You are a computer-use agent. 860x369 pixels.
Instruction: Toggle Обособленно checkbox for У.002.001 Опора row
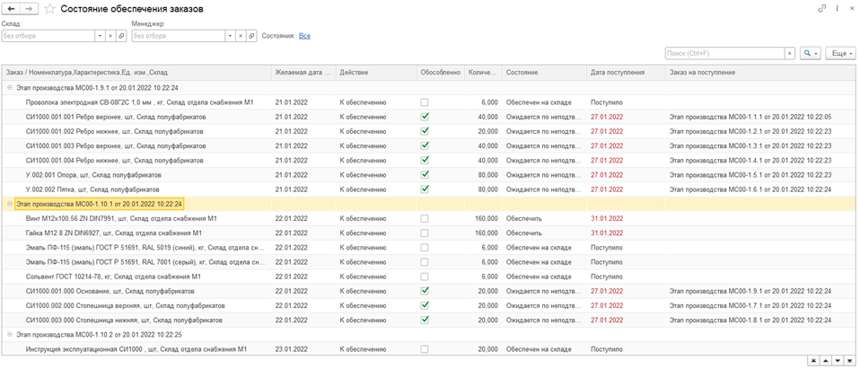click(425, 175)
